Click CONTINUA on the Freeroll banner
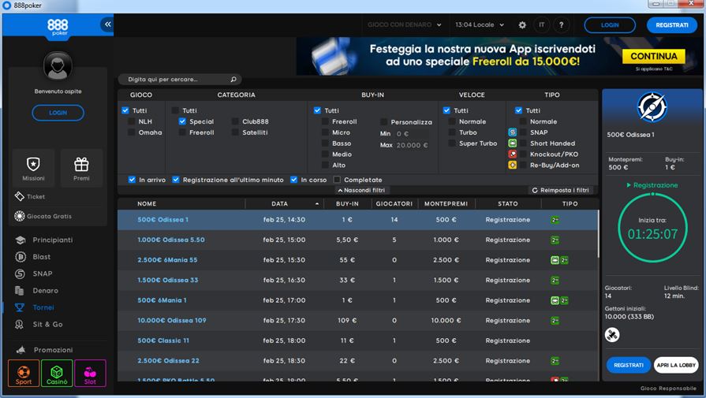 point(654,56)
